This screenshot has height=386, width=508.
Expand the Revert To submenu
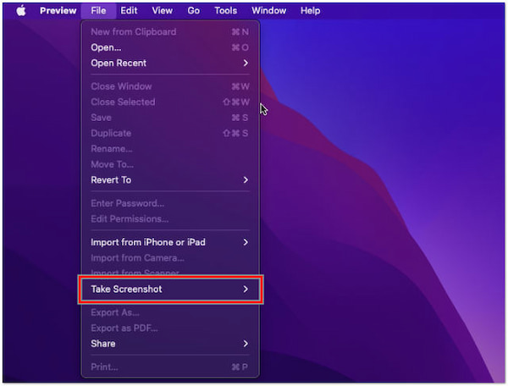(111, 179)
